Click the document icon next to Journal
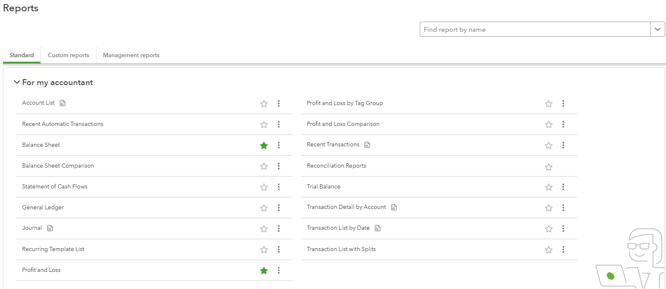This screenshot has height=289, width=666. click(x=50, y=228)
